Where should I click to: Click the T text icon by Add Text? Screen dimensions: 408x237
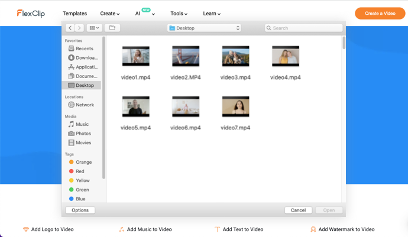pos(217,229)
